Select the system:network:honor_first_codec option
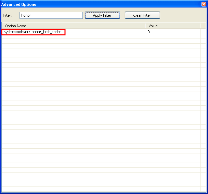208x194 pixels. 33,32
